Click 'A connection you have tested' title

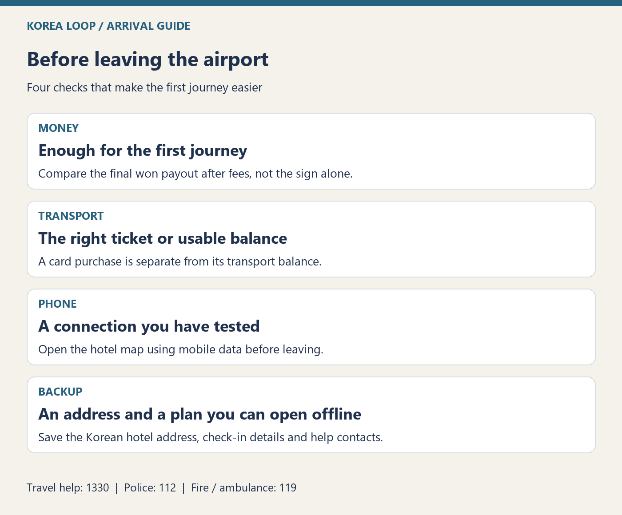click(x=149, y=326)
